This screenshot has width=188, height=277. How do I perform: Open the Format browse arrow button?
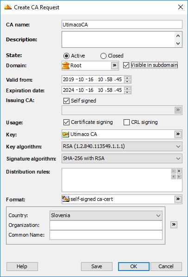pos(178,199)
